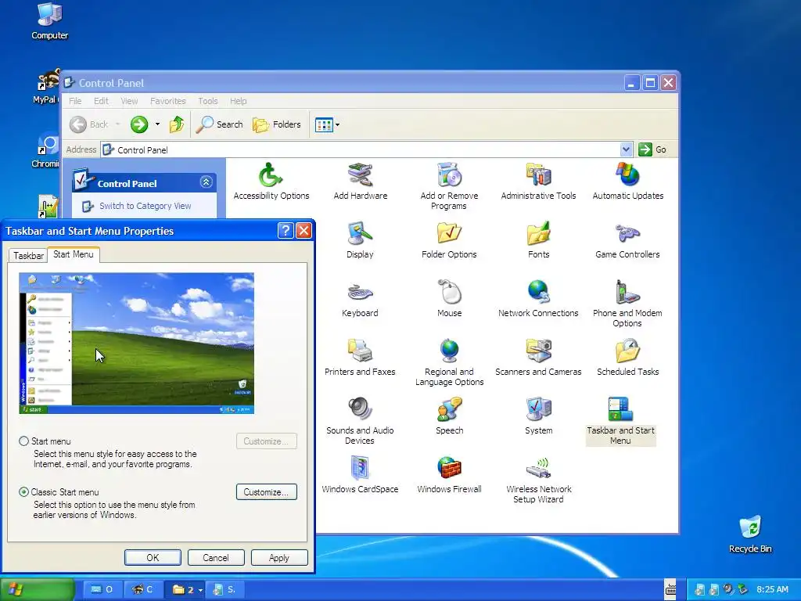This screenshot has height=601, width=801.
Task: Open Game Controllers icon
Action: coord(627,240)
